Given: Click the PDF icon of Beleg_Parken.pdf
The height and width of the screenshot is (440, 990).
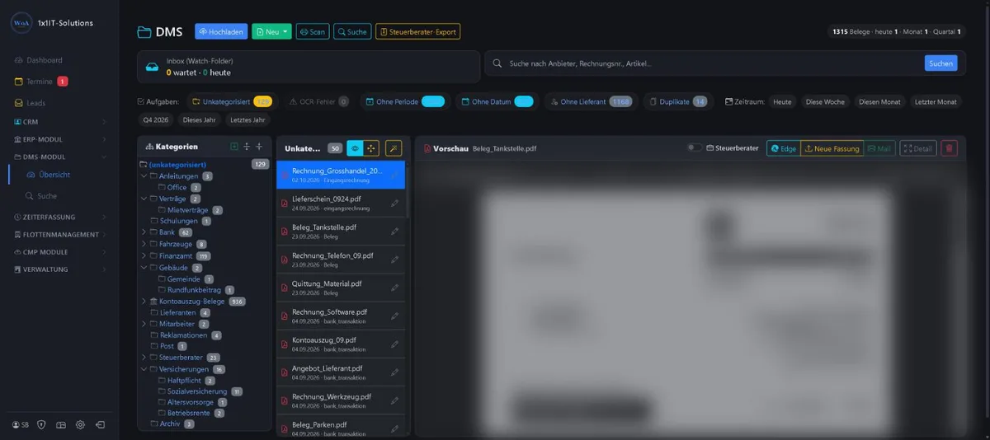Looking at the screenshot, I should [285, 429].
